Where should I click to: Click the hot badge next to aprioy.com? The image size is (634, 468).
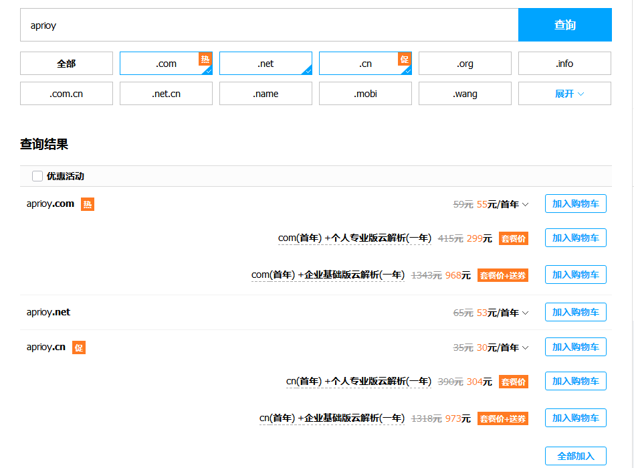[88, 204]
